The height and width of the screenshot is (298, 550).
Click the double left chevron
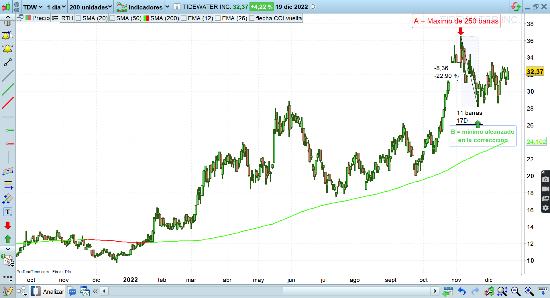pyautogui.click(x=95, y=291)
